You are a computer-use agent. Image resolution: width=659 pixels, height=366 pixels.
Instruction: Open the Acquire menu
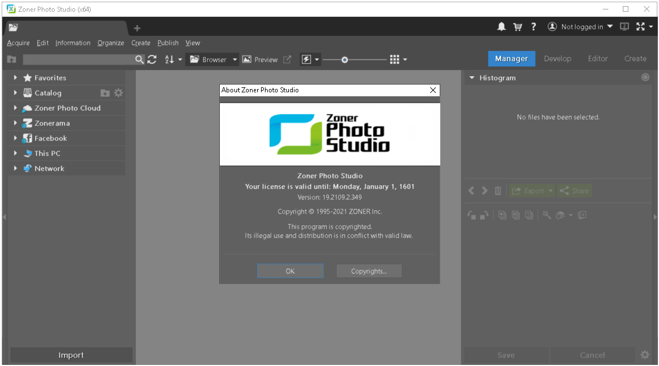(18, 43)
